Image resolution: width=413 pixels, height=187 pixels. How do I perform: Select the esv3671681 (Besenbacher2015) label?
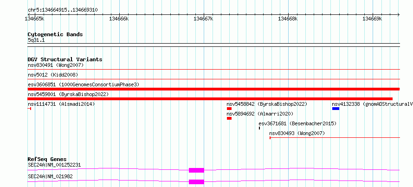coord(297,123)
